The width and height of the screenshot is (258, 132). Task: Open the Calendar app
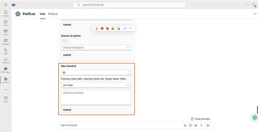(6, 42)
